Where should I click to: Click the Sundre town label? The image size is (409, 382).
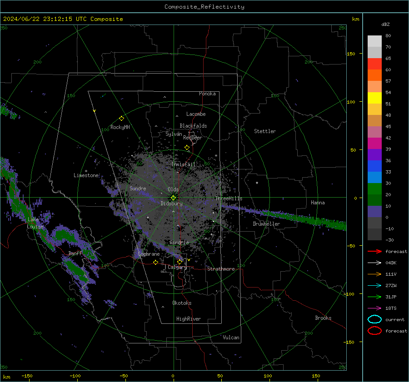[x=138, y=188]
